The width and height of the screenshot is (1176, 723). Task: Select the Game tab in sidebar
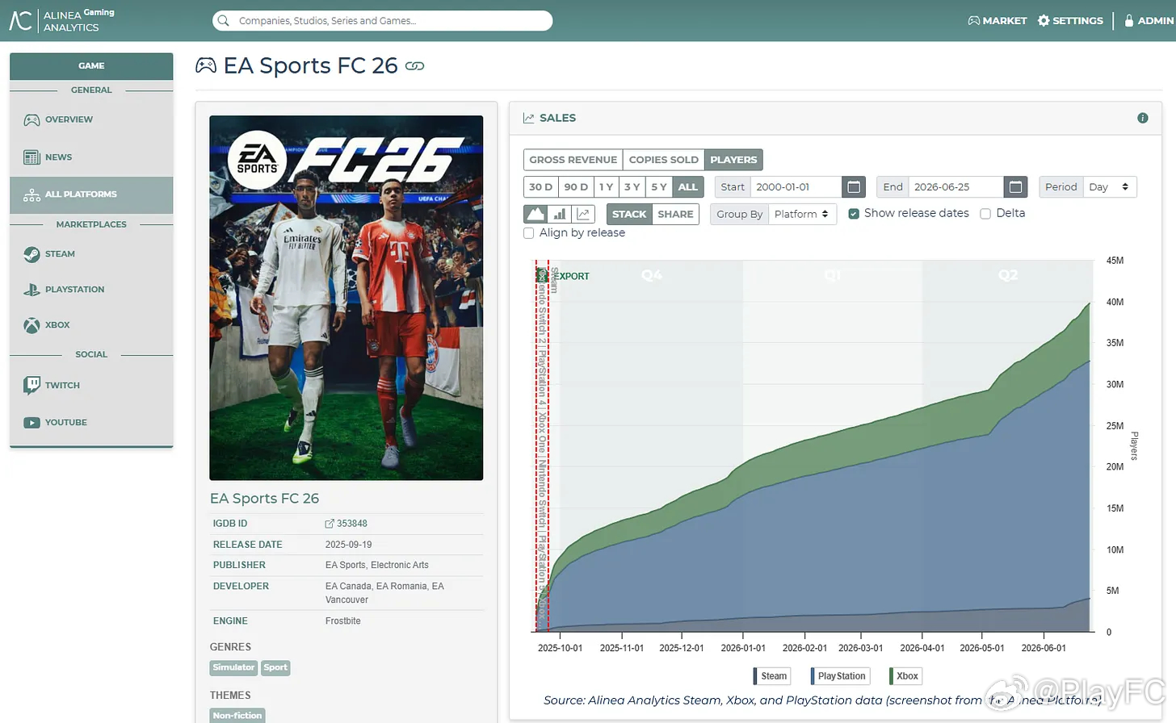pyautogui.click(x=91, y=66)
